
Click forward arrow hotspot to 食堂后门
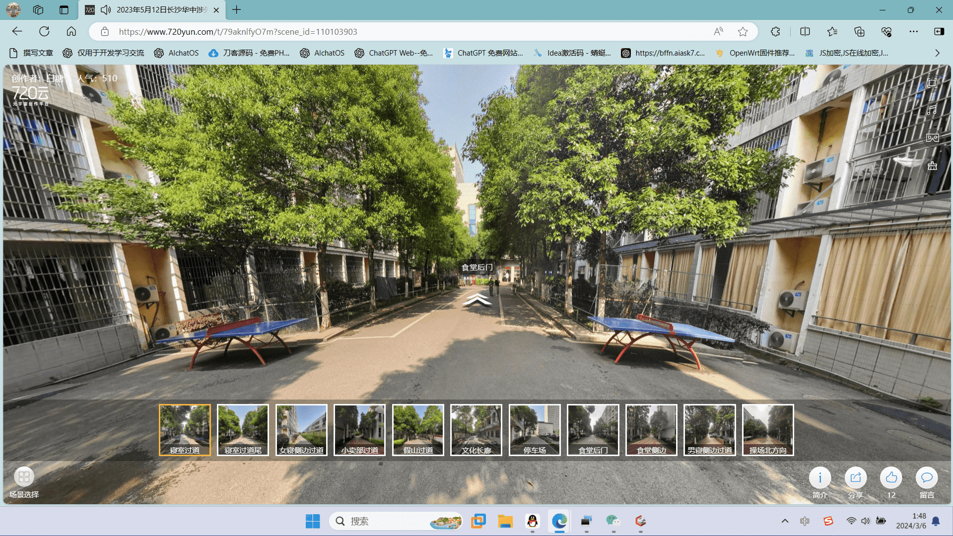click(x=477, y=300)
